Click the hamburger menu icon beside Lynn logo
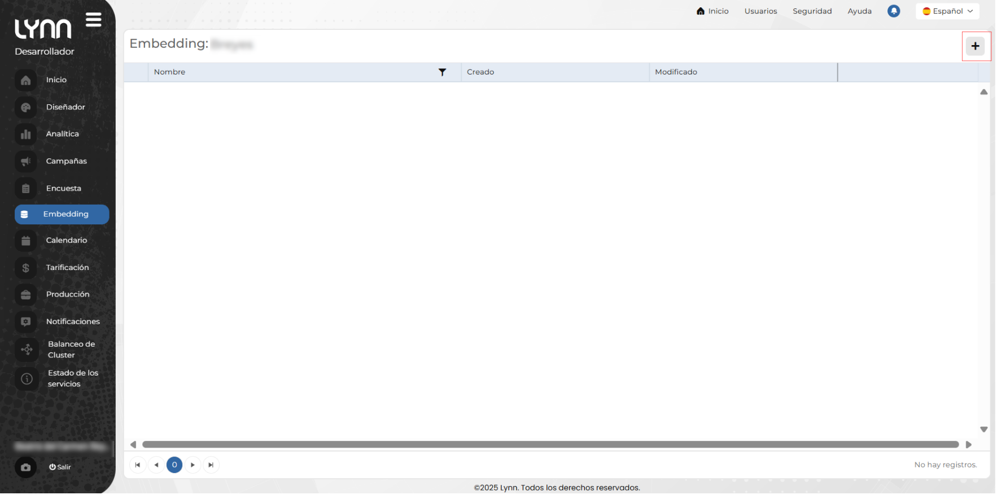The height and width of the screenshot is (495, 997). pyautogui.click(x=94, y=20)
